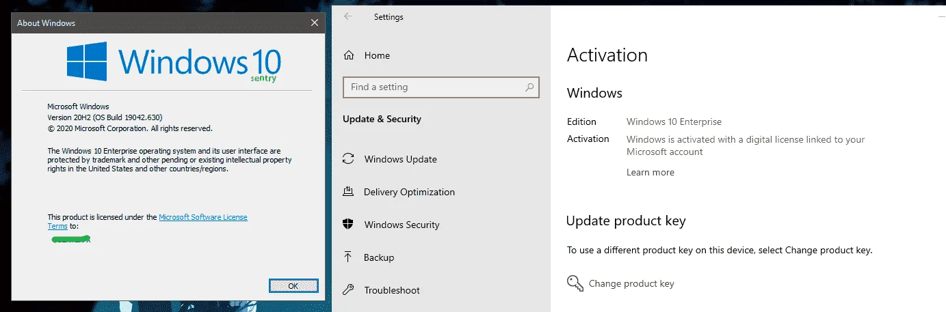Click the Terms link in About Windows
946x312 pixels.
point(57,226)
